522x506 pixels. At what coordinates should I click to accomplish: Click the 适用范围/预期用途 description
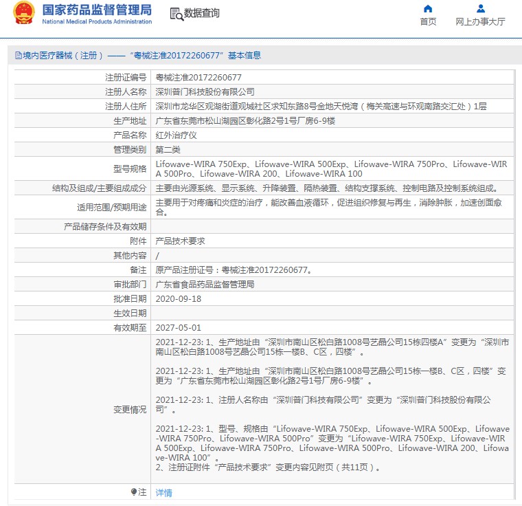(328, 207)
